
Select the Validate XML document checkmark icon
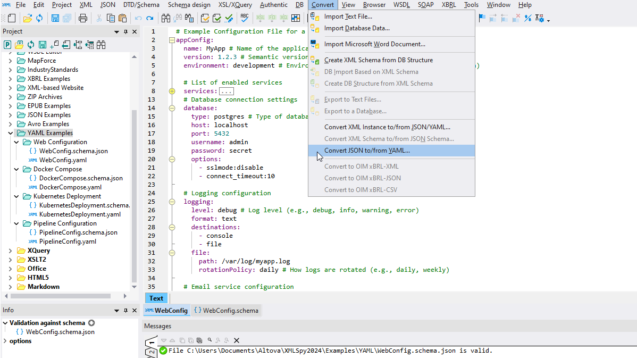216,18
